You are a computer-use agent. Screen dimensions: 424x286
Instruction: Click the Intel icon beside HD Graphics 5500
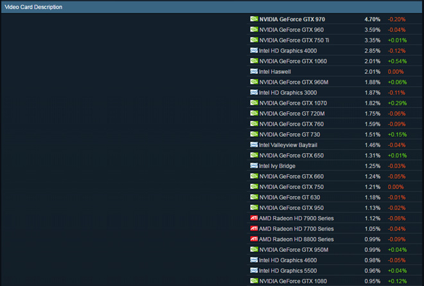(x=254, y=271)
